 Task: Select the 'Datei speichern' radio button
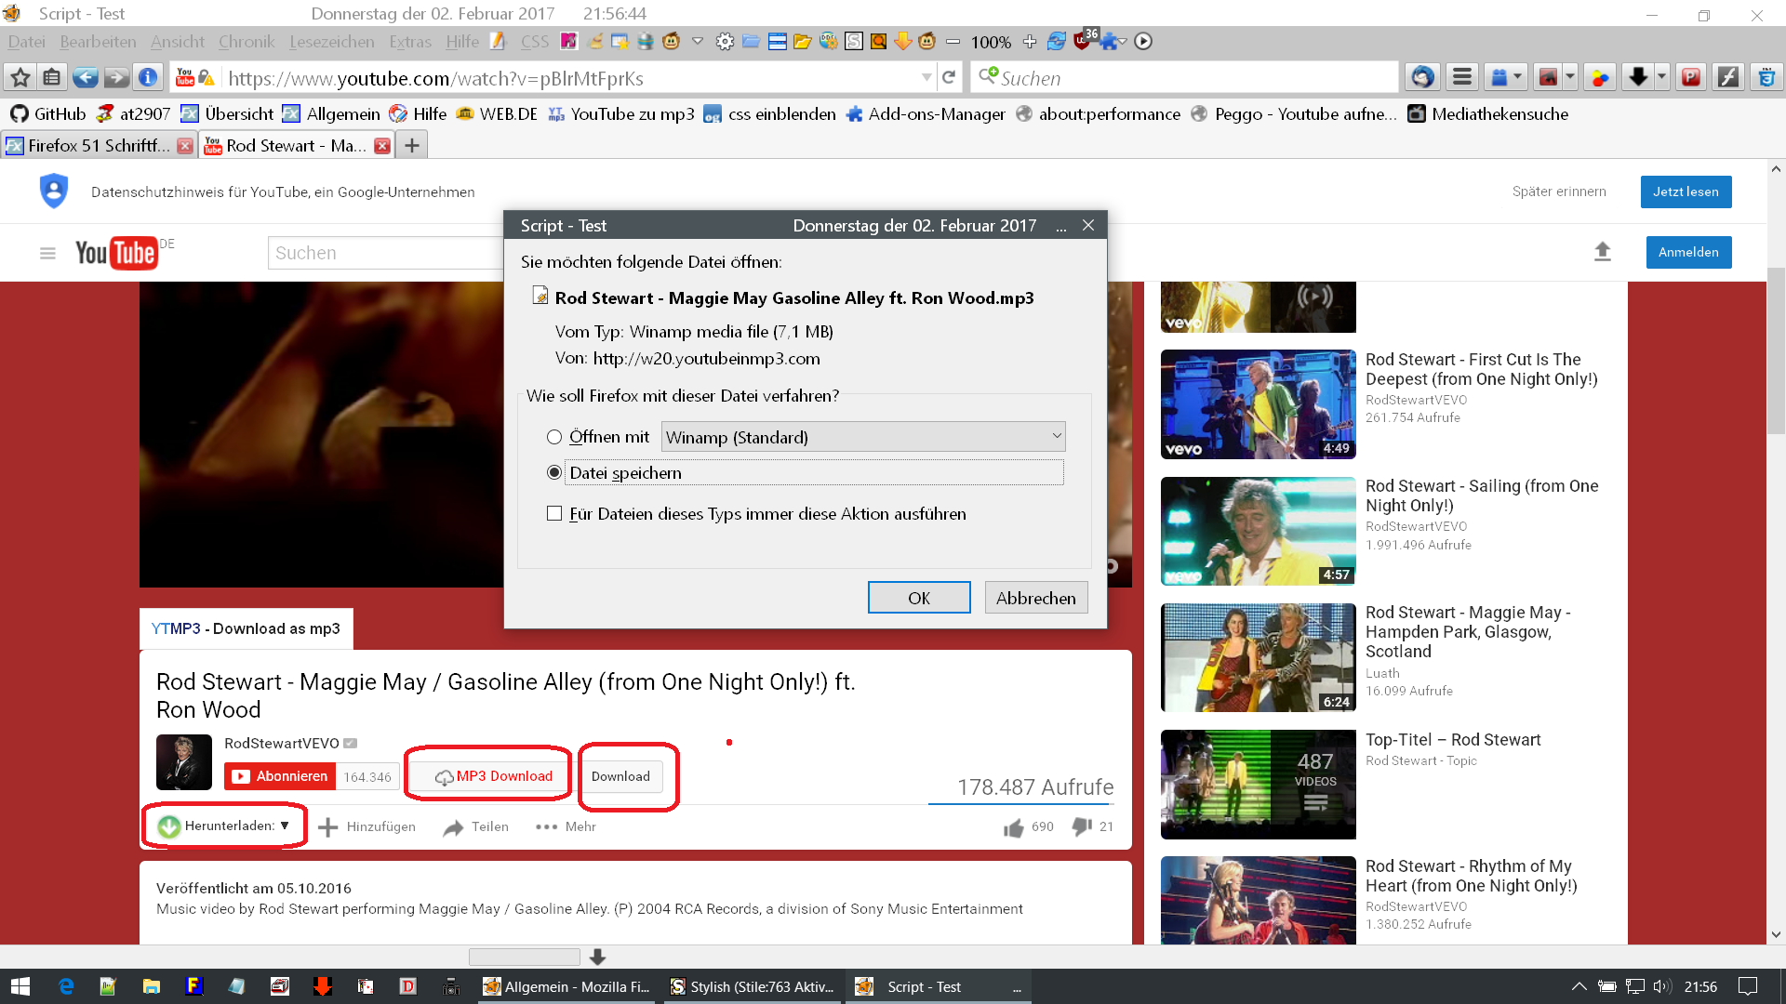point(554,473)
